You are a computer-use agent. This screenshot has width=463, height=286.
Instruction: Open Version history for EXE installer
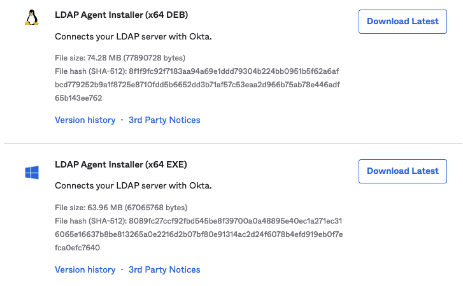click(x=85, y=269)
